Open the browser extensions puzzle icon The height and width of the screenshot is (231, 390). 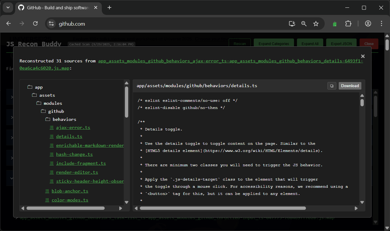(x=348, y=24)
